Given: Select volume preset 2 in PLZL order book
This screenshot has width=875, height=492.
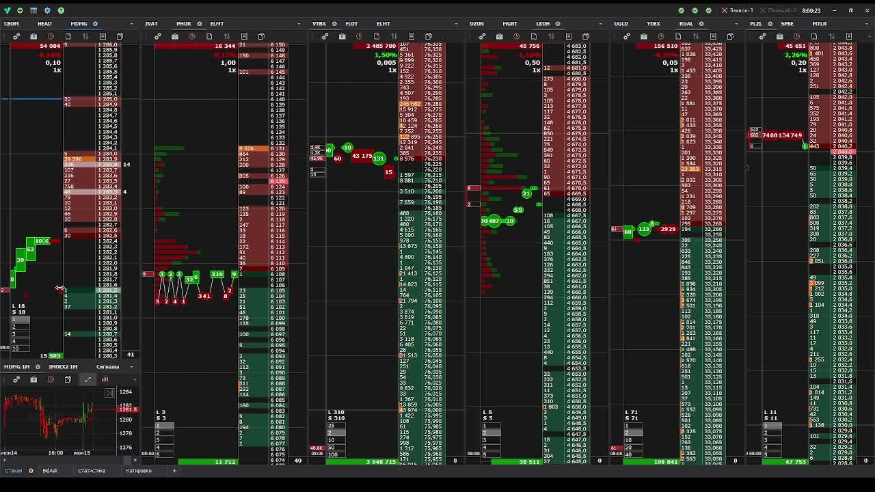Looking at the screenshot, I should [x=773, y=433].
